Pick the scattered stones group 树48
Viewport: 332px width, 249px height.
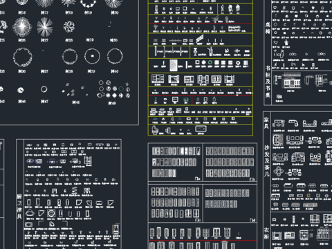tap(74, 90)
